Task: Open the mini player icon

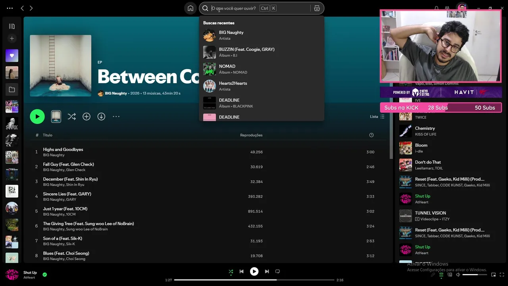Action: (x=493, y=274)
